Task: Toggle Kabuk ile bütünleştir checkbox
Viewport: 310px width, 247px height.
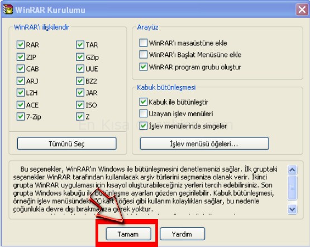Action: click(144, 102)
